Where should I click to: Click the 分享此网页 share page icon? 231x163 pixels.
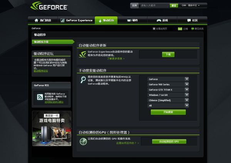pyautogui.click(x=154, y=28)
